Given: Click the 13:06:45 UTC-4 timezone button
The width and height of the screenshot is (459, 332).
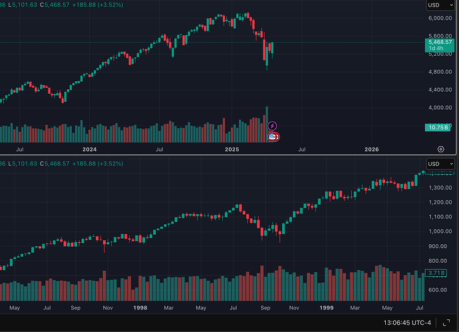Looking at the screenshot, I should tap(406, 323).
